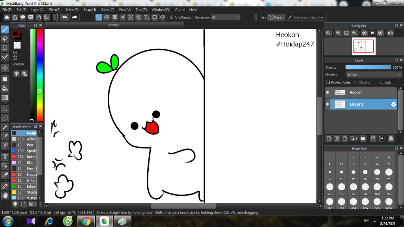Open snap settings gear
Image resolution: width=404 pixels, height=227 pixels.
(x=163, y=17)
